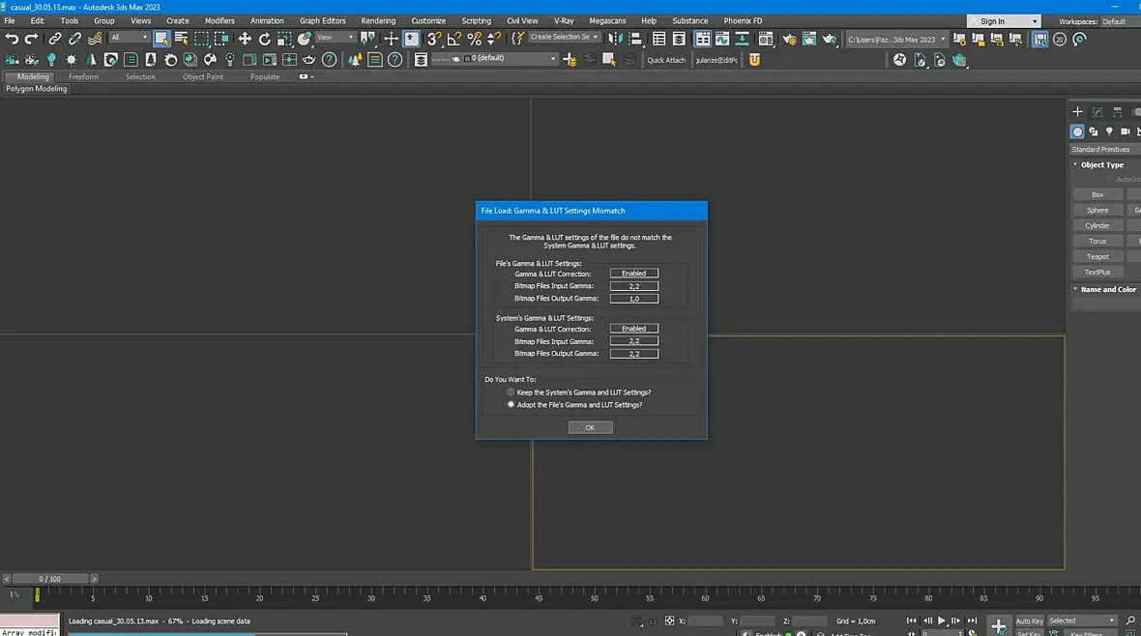Image resolution: width=1141 pixels, height=636 pixels.
Task: Activate the Rotate tool icon
Action: tap(265, 39)
